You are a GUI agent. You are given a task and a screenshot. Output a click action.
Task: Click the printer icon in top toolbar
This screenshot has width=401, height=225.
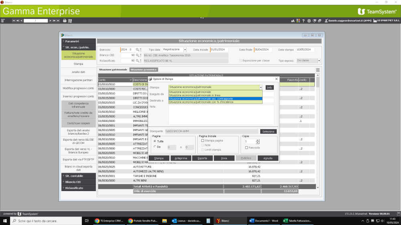[65, 21]
